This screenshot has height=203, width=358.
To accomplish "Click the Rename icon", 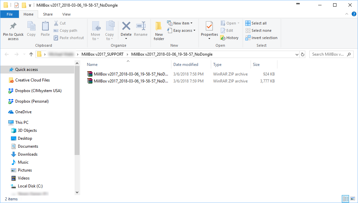I will [x=141, y=26].
